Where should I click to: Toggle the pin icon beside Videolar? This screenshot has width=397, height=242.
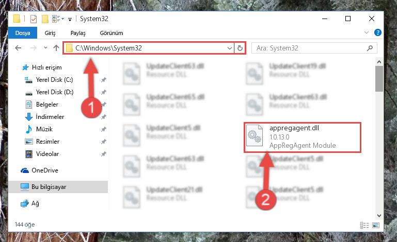pos(103,154)
